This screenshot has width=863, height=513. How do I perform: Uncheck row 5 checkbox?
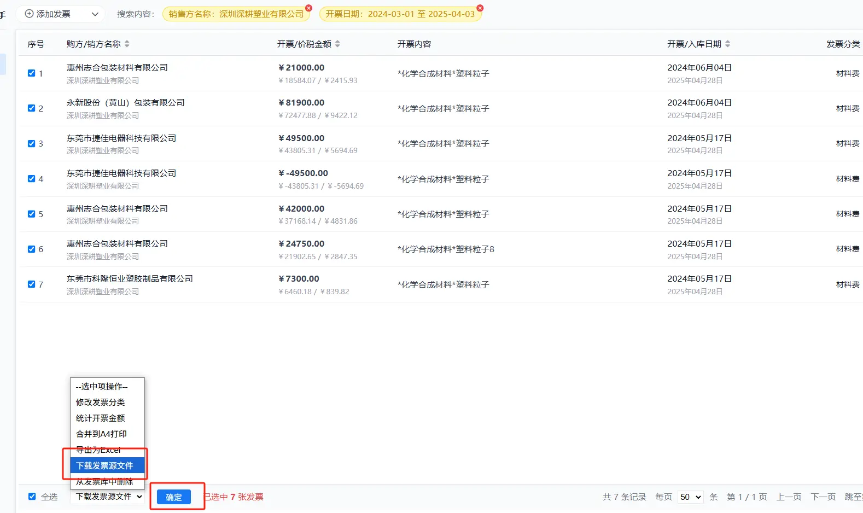coord(32,213)
